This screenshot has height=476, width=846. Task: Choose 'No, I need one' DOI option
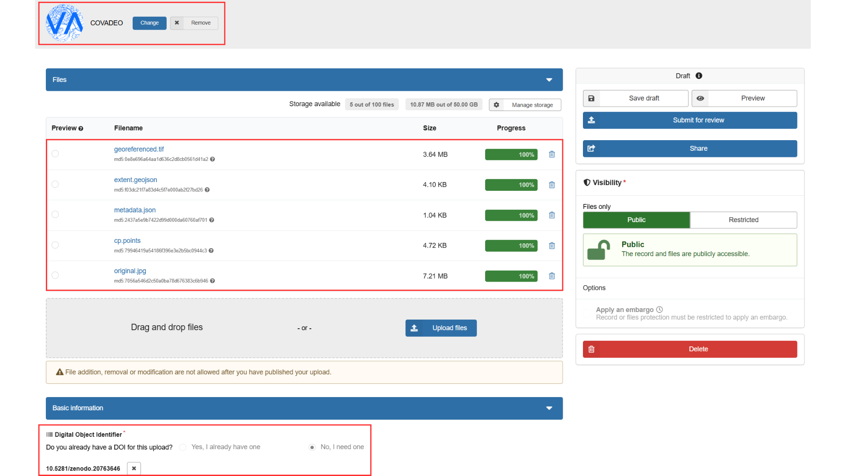[x=312, y=447]
